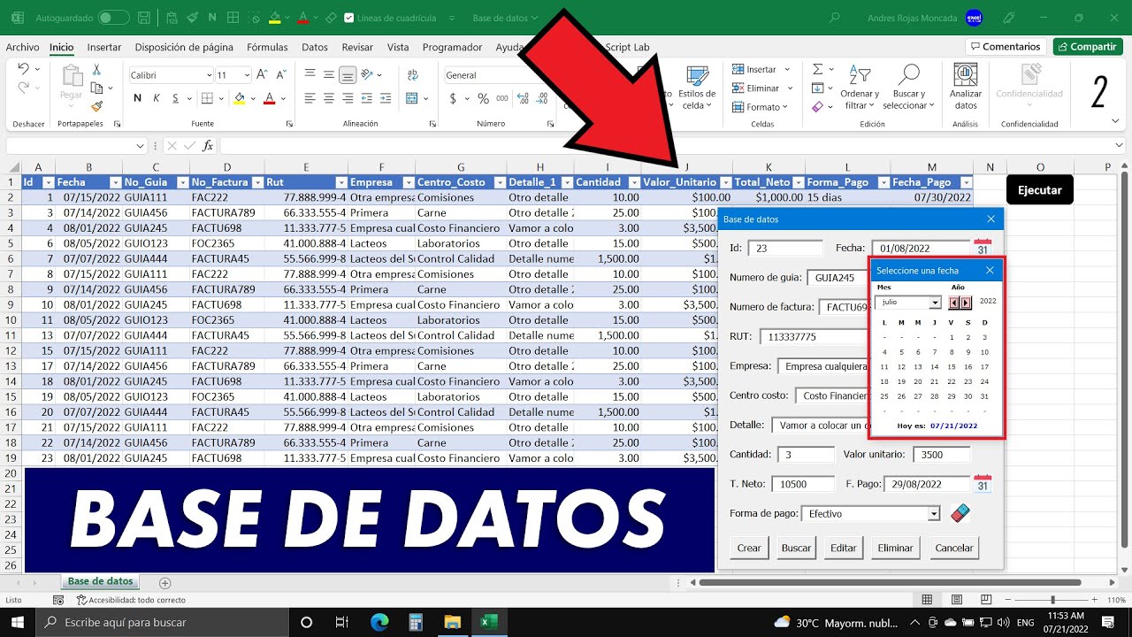Click the Wrap Text icon
The image size is (1132, 637).
tap(413, 75)
